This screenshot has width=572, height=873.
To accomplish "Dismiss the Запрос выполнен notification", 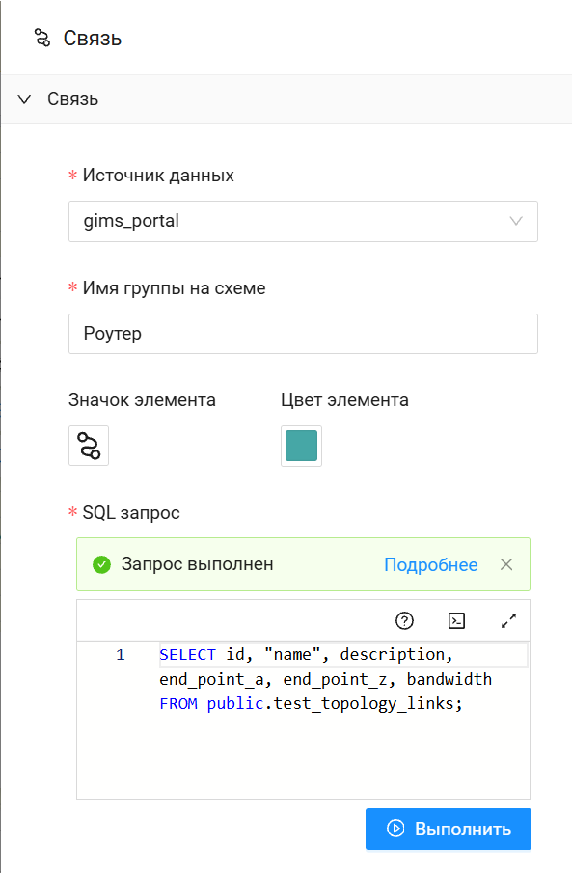I will 506,564.
